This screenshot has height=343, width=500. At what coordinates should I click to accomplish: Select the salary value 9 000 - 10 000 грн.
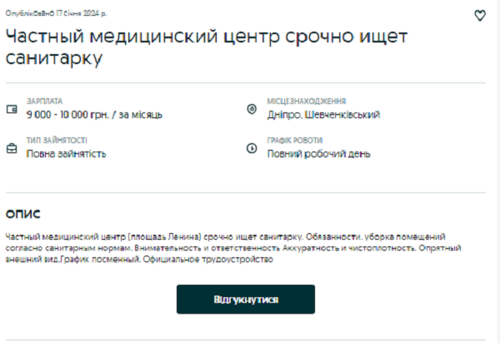(x=93, y=114)
